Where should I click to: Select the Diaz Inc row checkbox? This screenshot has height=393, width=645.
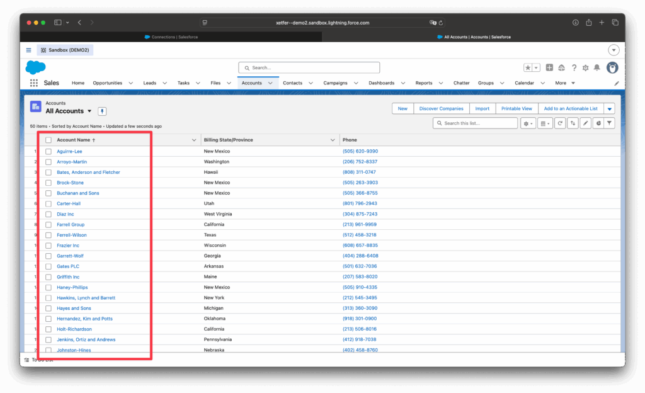tap(49, 214)
